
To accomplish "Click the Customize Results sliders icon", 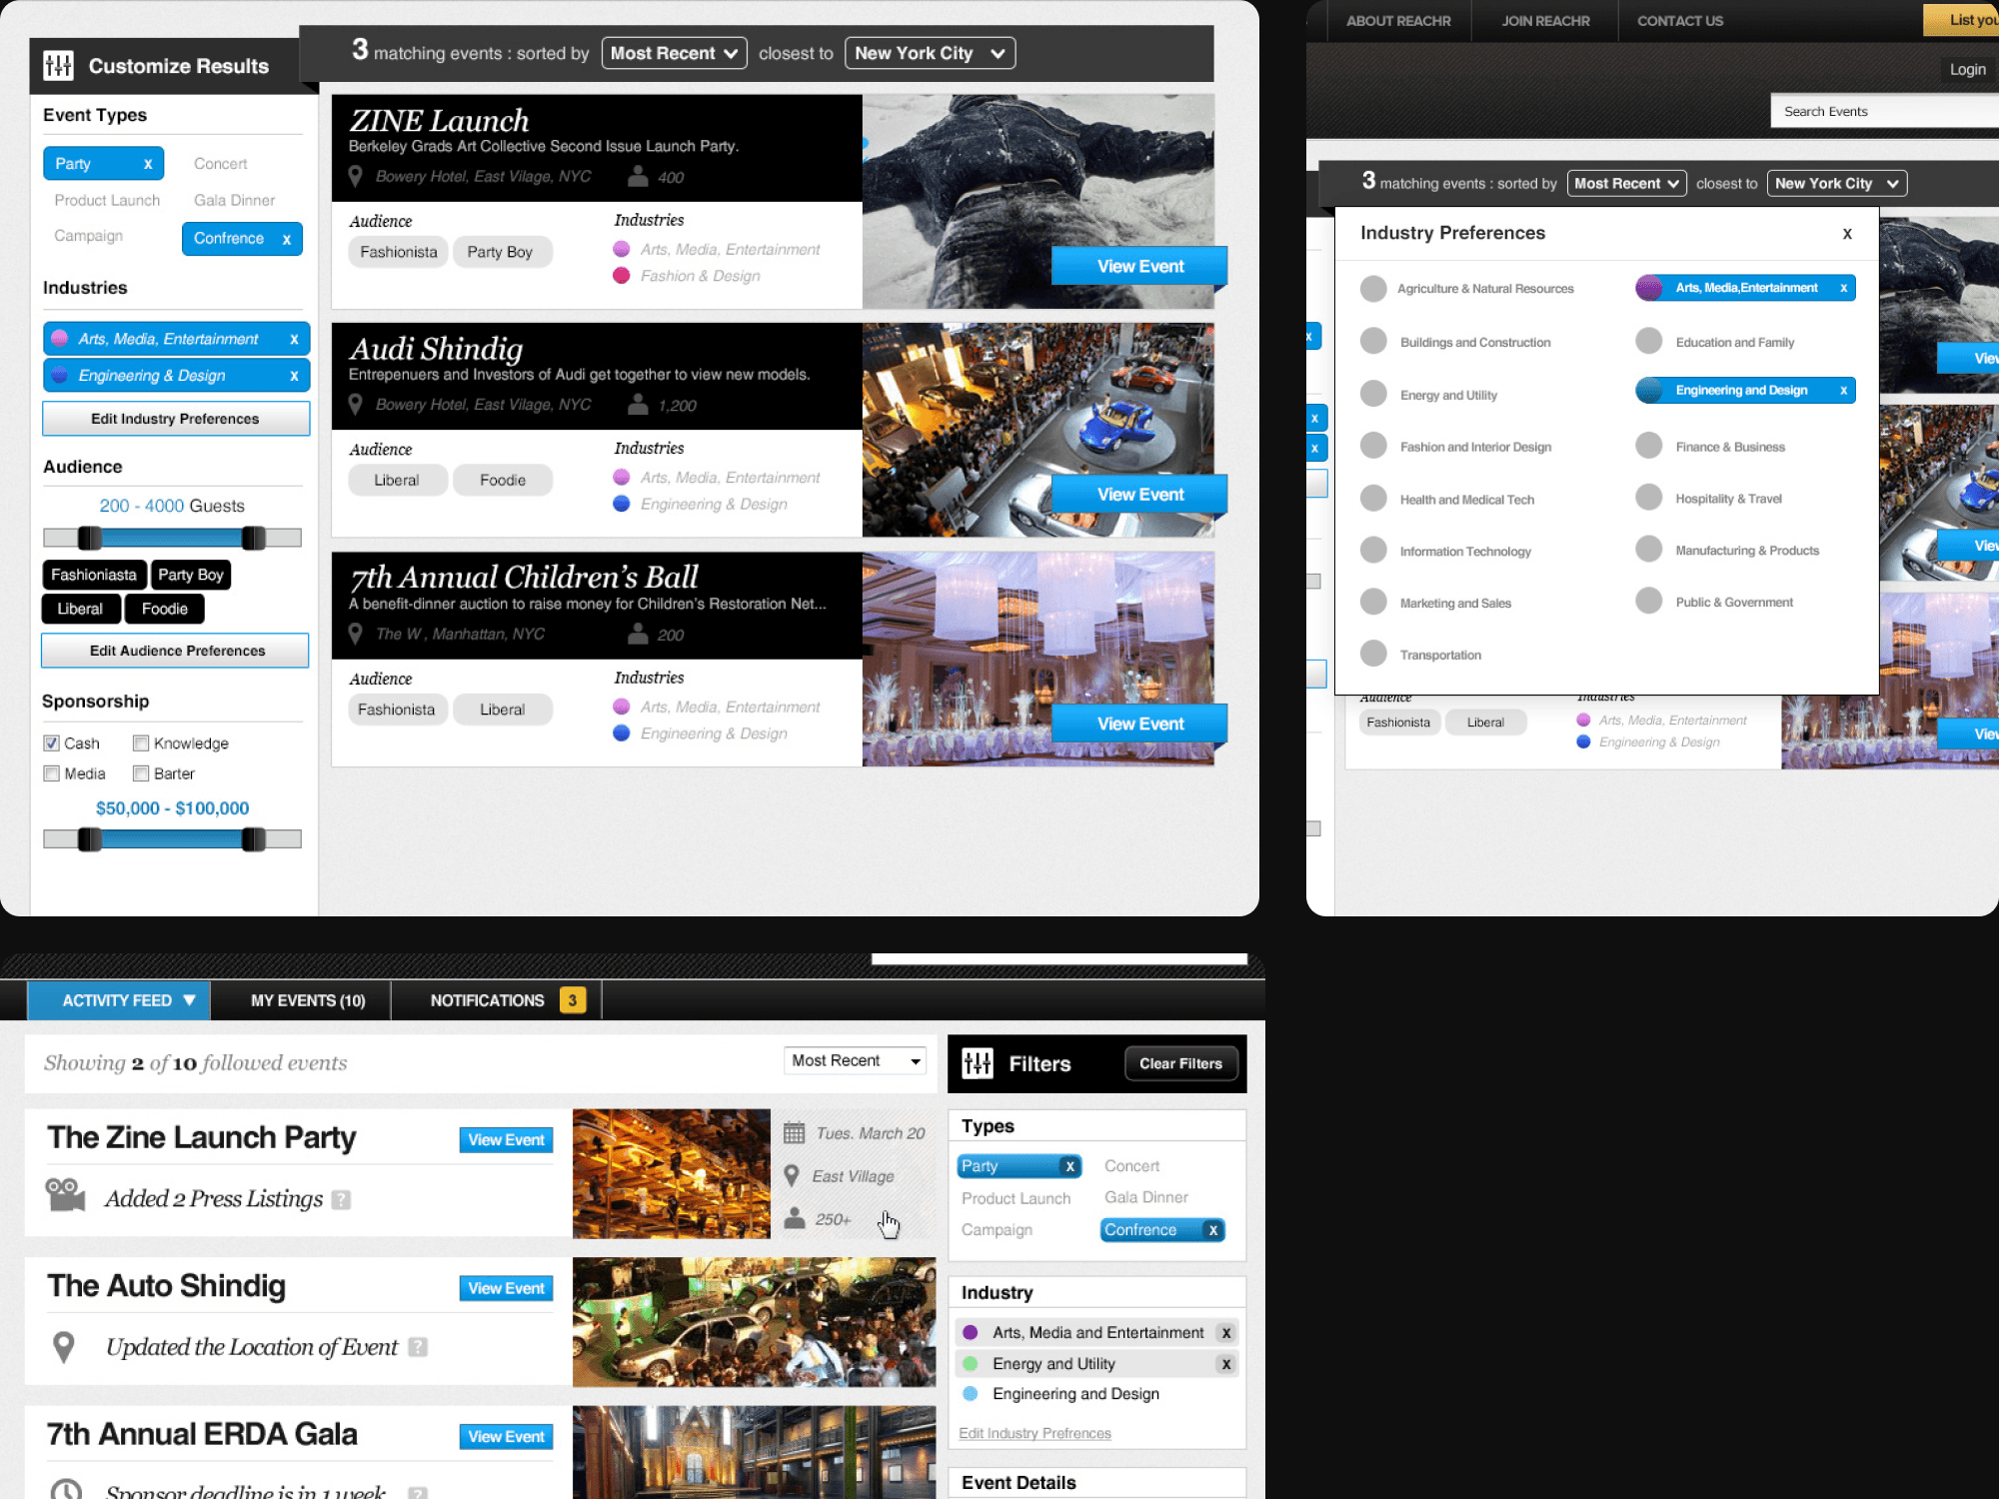I will (59, 66).
